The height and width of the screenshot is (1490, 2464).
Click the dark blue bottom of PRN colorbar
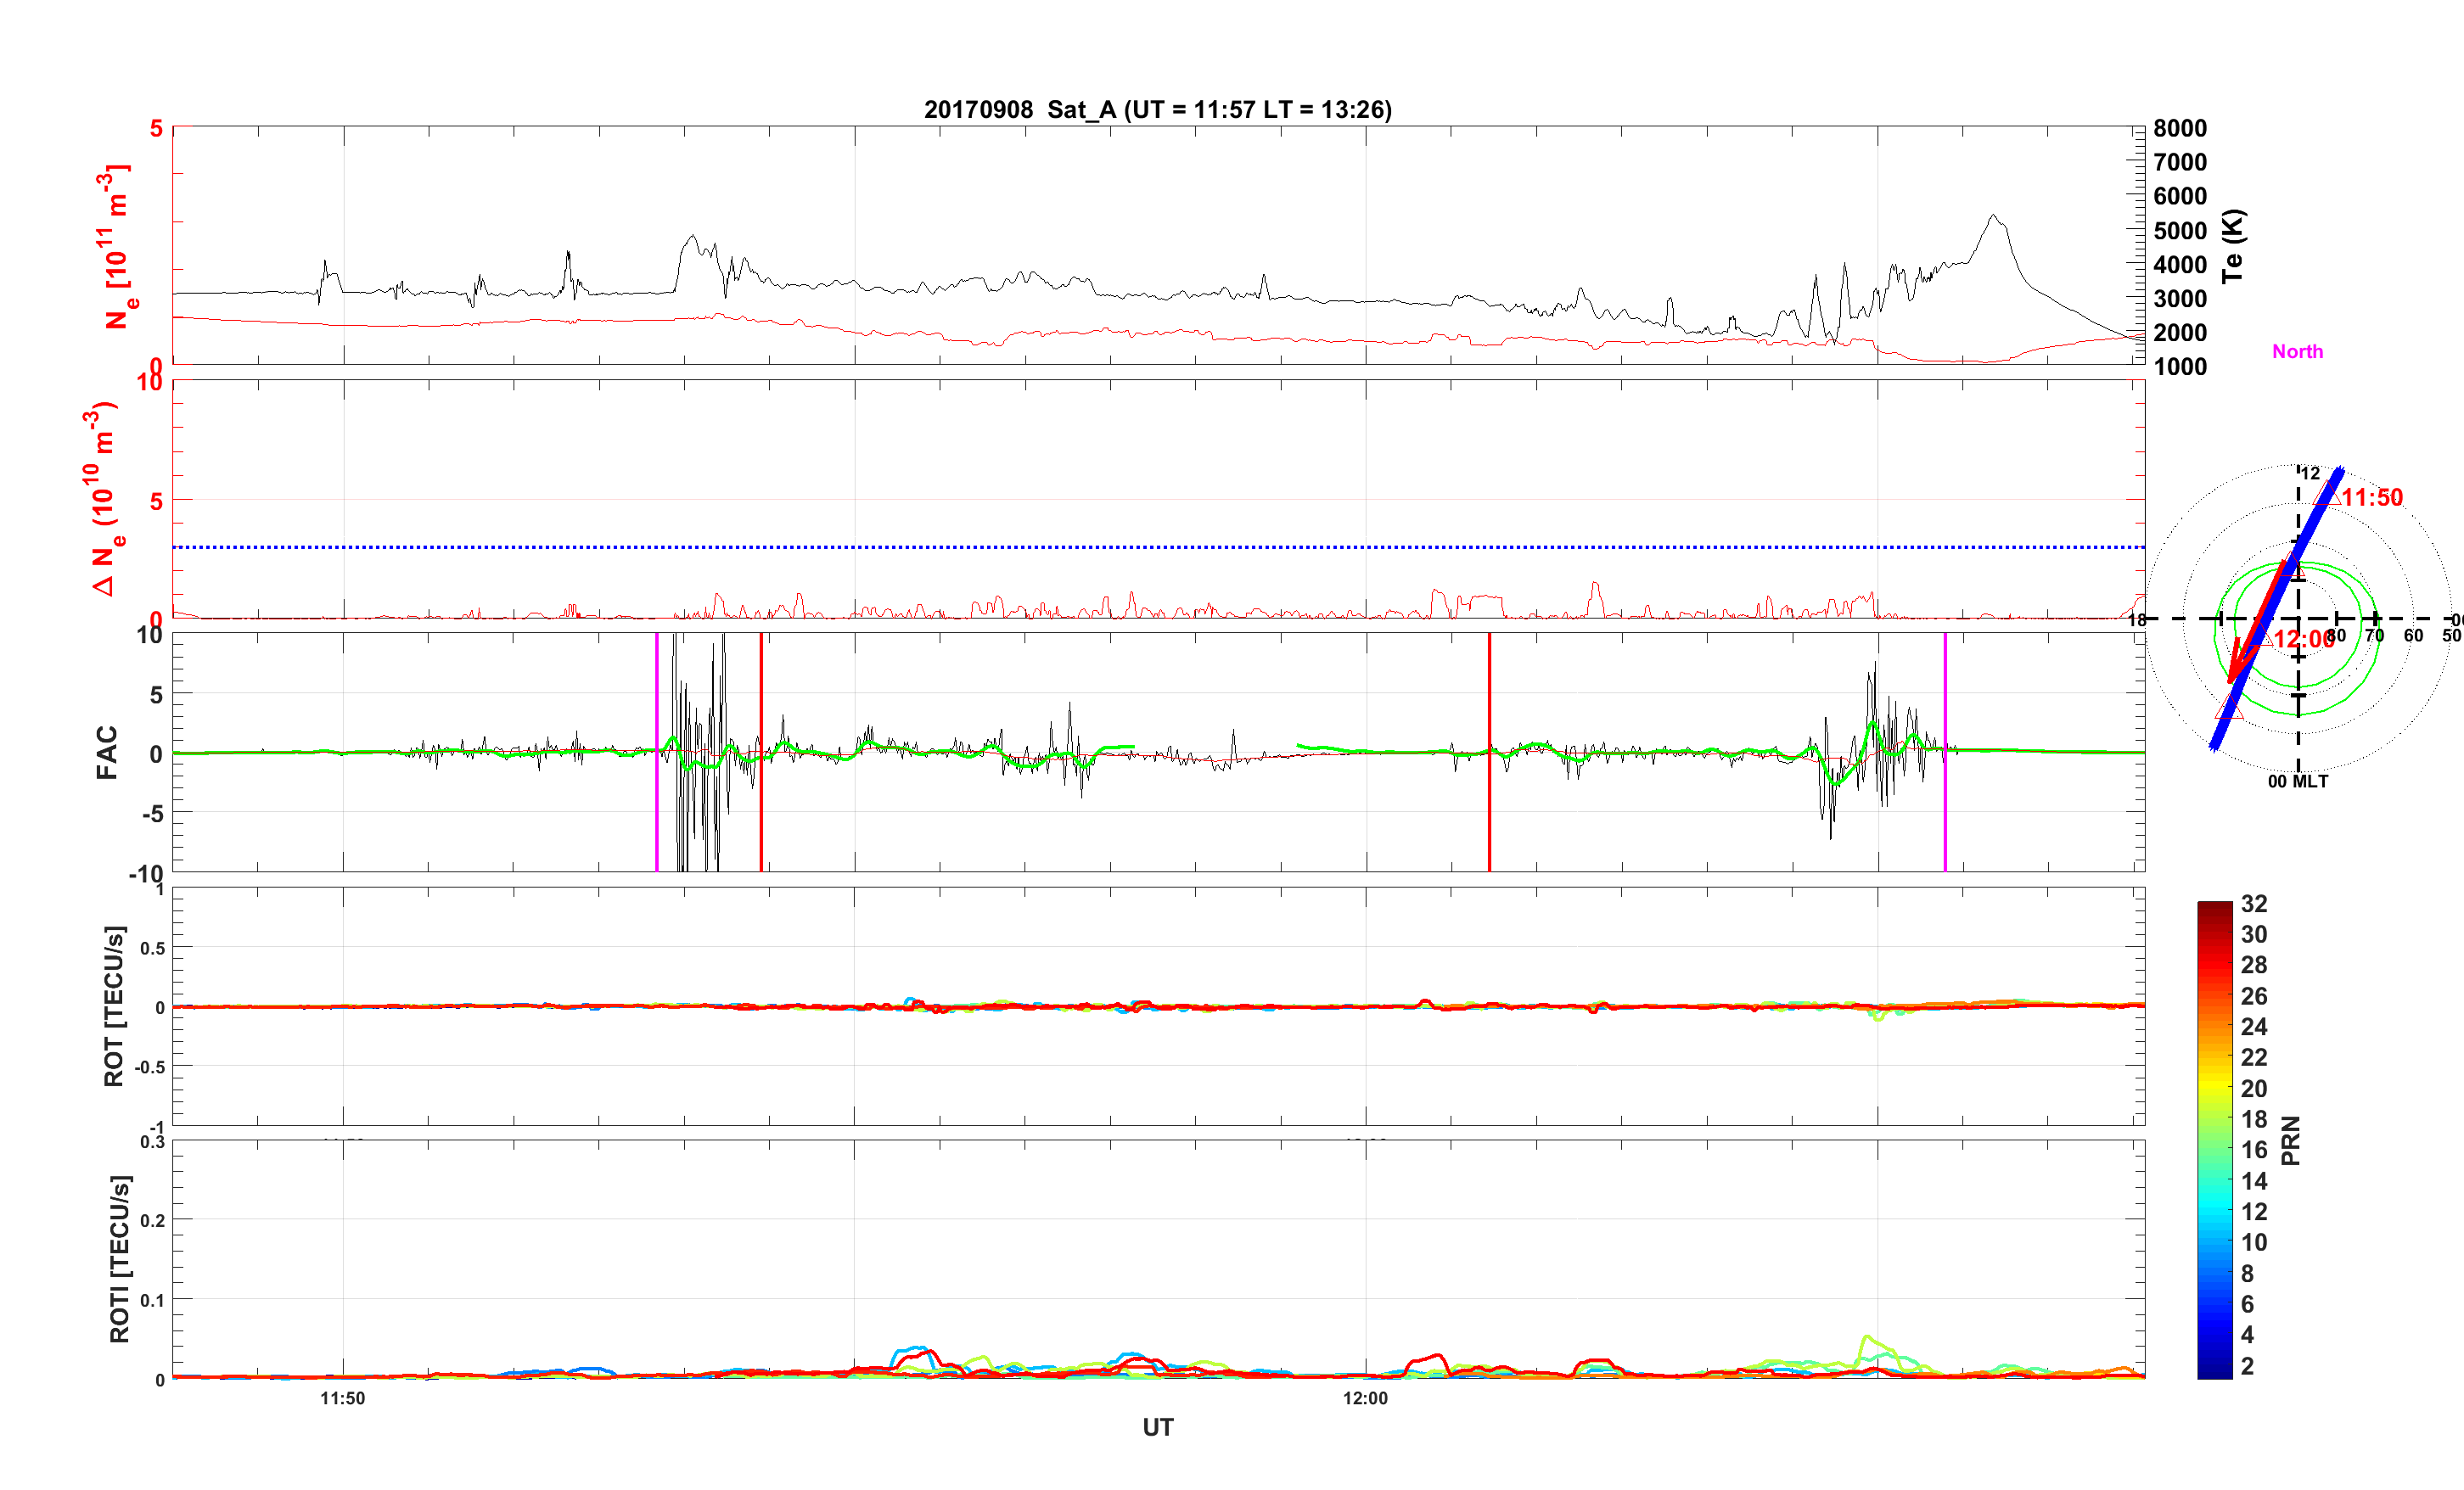(x=2214, y=1372)
